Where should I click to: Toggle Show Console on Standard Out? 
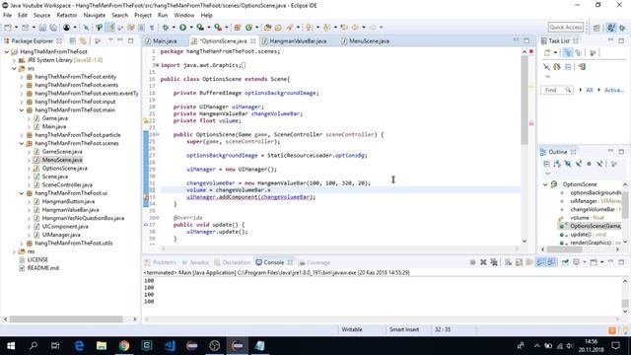(540, 262)
